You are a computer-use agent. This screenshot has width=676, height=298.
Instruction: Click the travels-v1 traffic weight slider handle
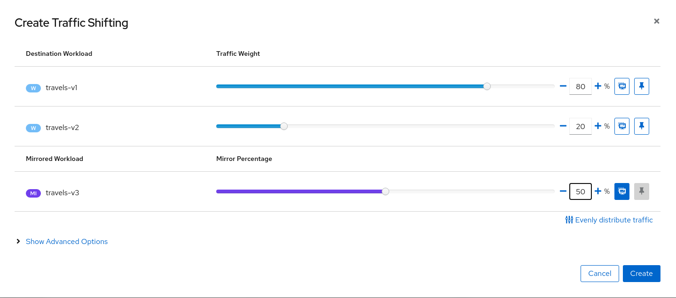pyautogui.click(x=487, y=86)
